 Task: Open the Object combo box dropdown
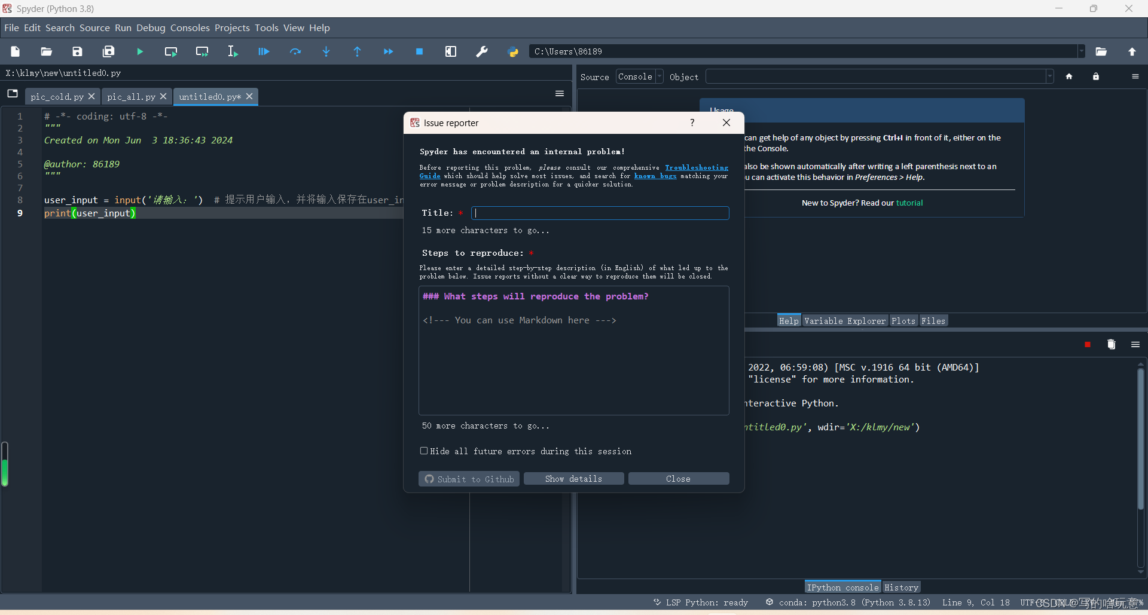[x=1049, y=77]
